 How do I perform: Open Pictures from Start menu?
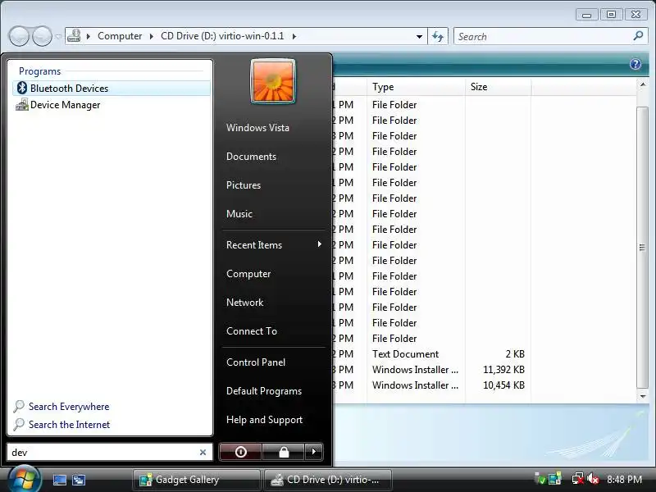244,185
